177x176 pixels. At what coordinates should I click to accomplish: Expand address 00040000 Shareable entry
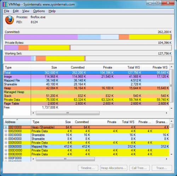coord(6,139)
